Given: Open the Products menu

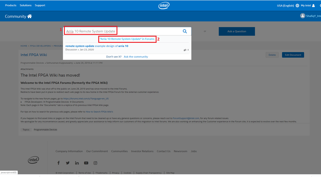Looking at the screenshot, I should (11, 5).
